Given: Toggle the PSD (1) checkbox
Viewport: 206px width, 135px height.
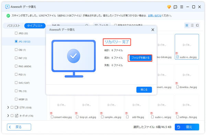Looking at the screenshot, I should 16,74.
